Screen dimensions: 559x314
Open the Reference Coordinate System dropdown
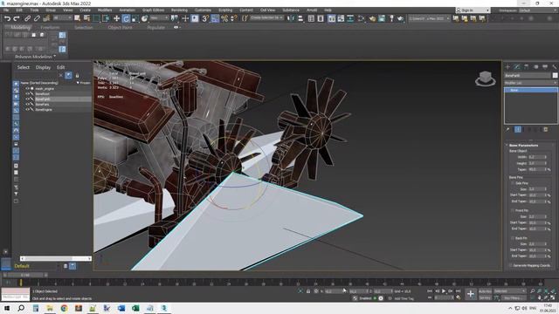click(159, 17)
